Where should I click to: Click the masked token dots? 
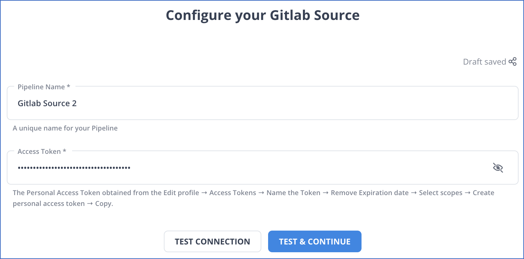[x=74, y=167]
